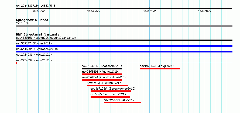Open esv2724531 (Wong2012b) label
Image resolution: width=240 pixels, height=113 pixels.
tap(34, 55)
